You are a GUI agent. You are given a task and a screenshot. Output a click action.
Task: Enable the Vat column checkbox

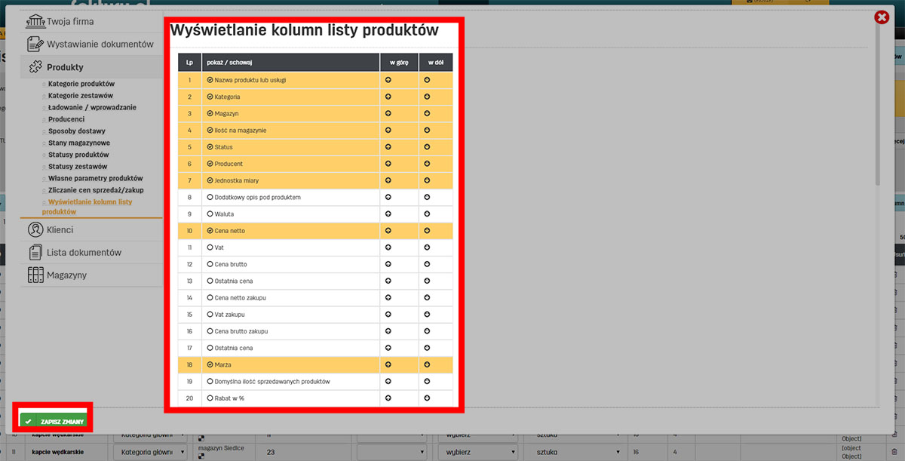210,247
